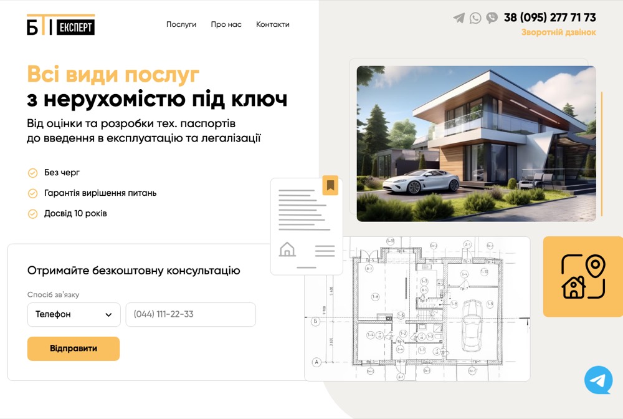Submit the form with Відправити button
Image resolution: width=623 pixels, height=419 pixels.
[x=74, y=349]
